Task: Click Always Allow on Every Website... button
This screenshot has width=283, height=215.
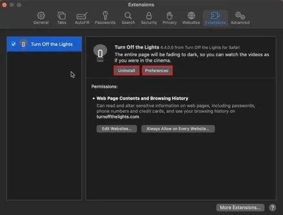Action: (x=178, y=129)
